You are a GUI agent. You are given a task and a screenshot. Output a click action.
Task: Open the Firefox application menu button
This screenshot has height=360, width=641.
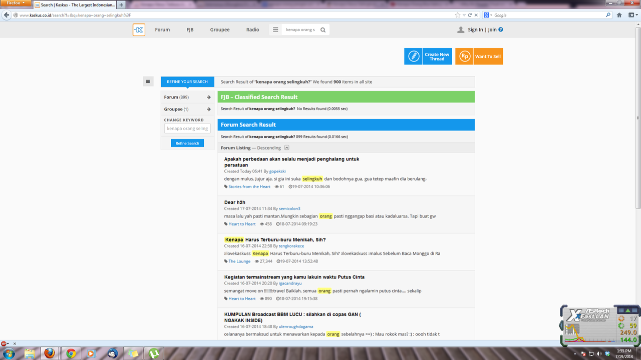(16, 3)
